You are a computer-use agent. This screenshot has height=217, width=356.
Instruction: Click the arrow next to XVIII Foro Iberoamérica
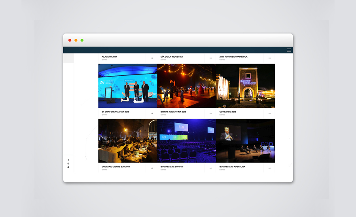269,58
